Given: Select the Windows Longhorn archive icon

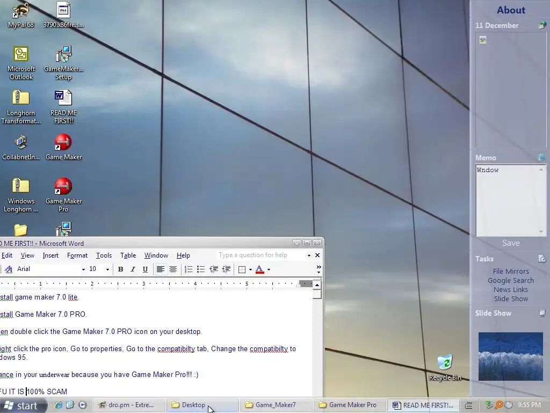Looking at the screenshot, I should point(21,195).
